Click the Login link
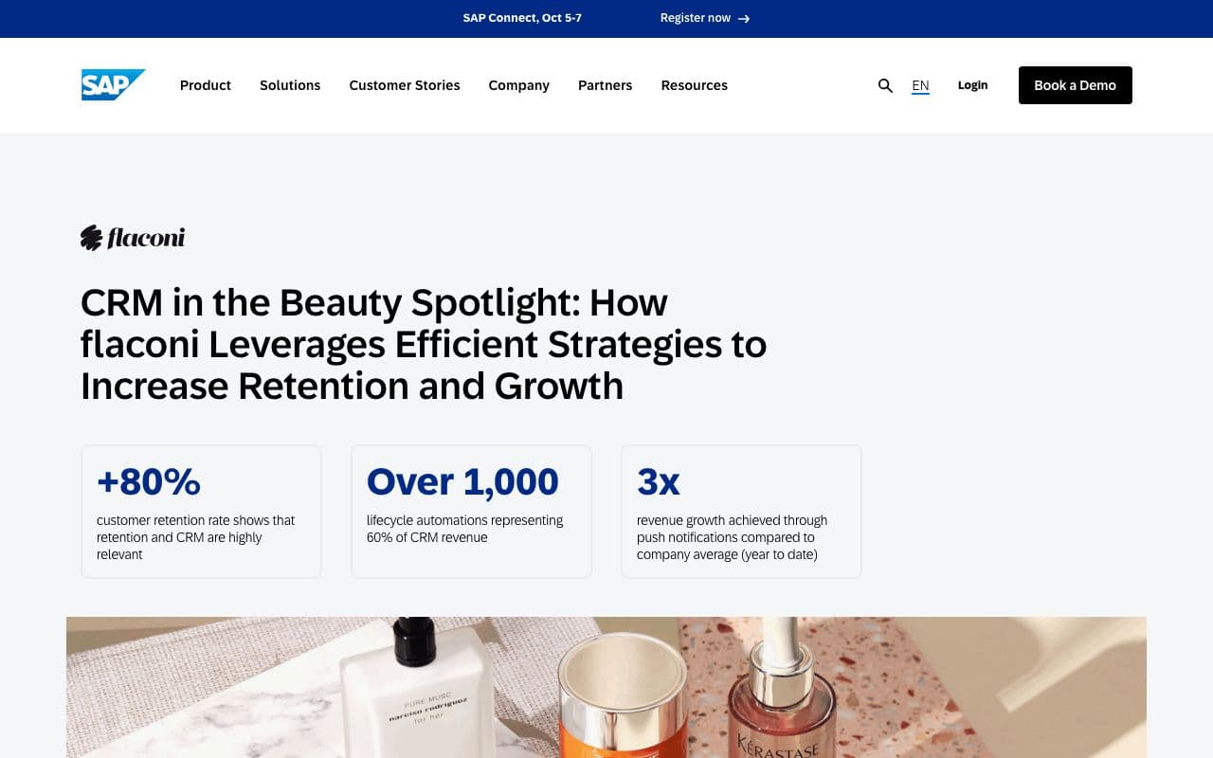The width and height of the screenshot is (1213, 758). (x=972, y=85)
